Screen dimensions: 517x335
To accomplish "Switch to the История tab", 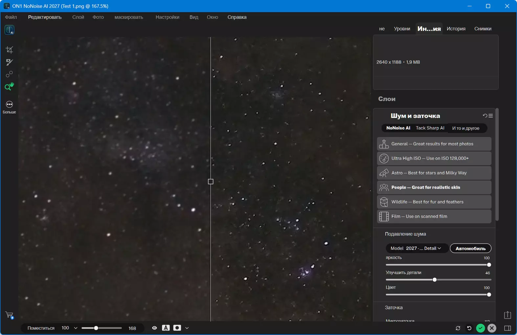I will 456,29.
